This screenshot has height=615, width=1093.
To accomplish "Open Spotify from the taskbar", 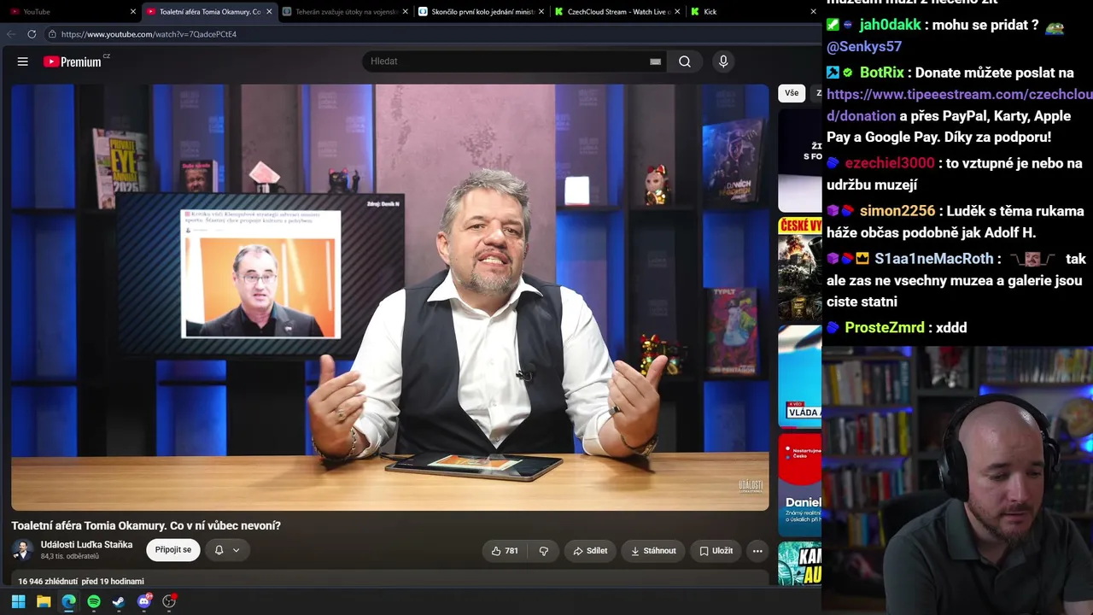I will click(x=94, y=601).
